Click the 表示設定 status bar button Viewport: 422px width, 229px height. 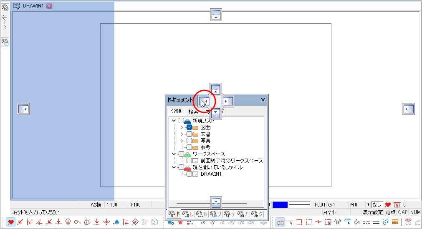click(x=372, y=212)
